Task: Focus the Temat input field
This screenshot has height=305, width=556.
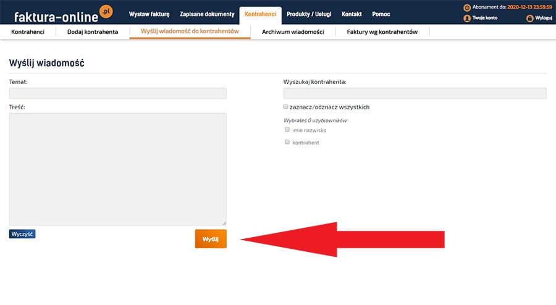Action: click(x=118, y=93)
